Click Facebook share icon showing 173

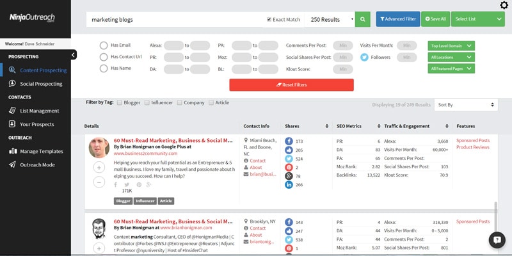[289, 141]
